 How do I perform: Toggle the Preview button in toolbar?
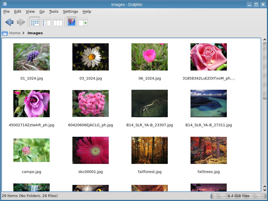72,22
